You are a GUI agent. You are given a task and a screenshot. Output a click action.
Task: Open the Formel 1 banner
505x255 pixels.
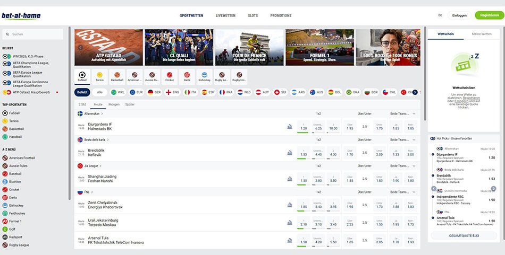[320, 48]
